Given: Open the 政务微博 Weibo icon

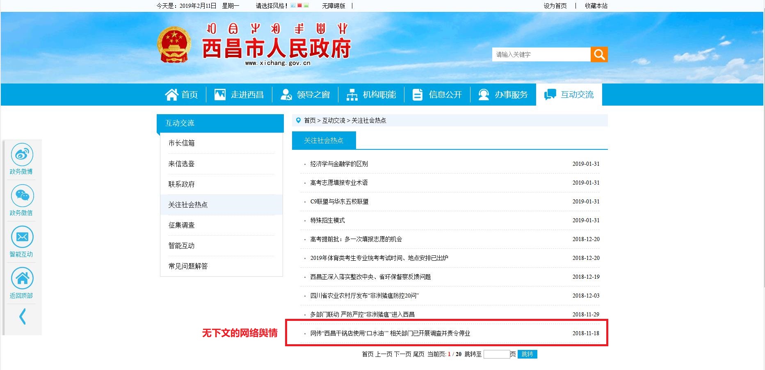Looking at the screenshot, I should point(22,155).
